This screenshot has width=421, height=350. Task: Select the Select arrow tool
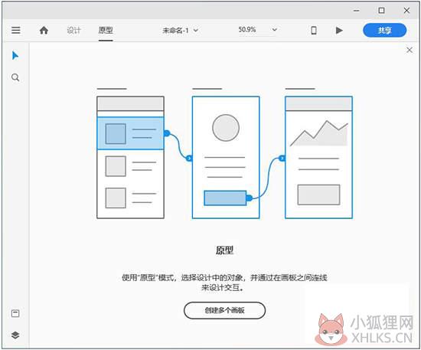pos(15,56)
